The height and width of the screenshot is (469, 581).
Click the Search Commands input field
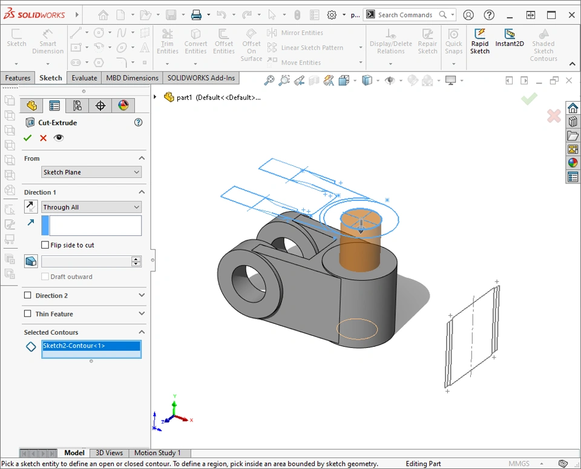(x=405, y=15)
